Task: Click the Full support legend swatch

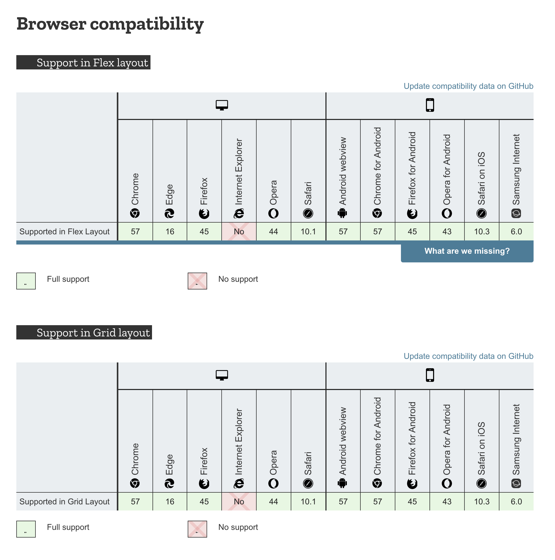Action: (26, 281)
